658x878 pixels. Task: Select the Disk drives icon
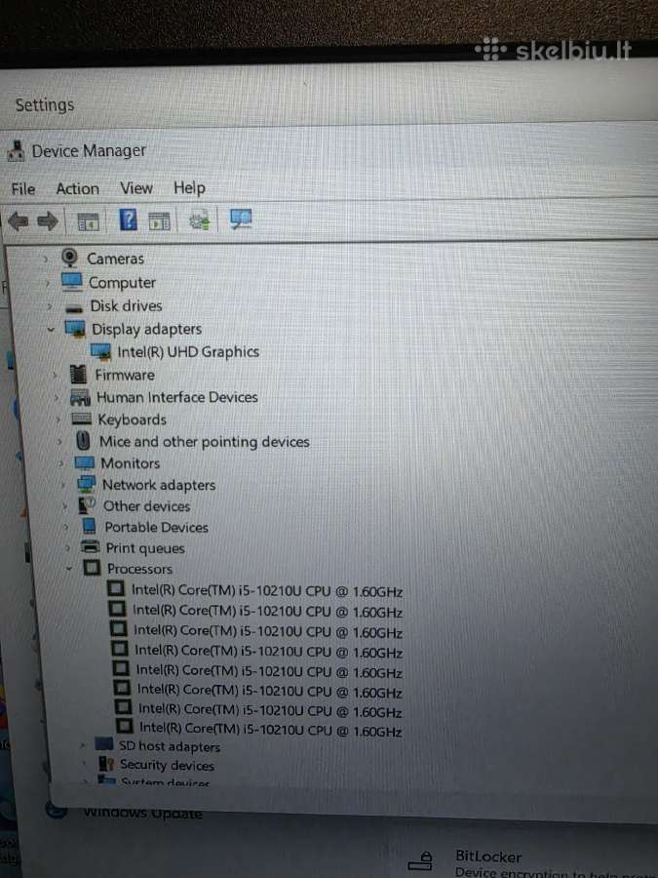coord(74,307)
